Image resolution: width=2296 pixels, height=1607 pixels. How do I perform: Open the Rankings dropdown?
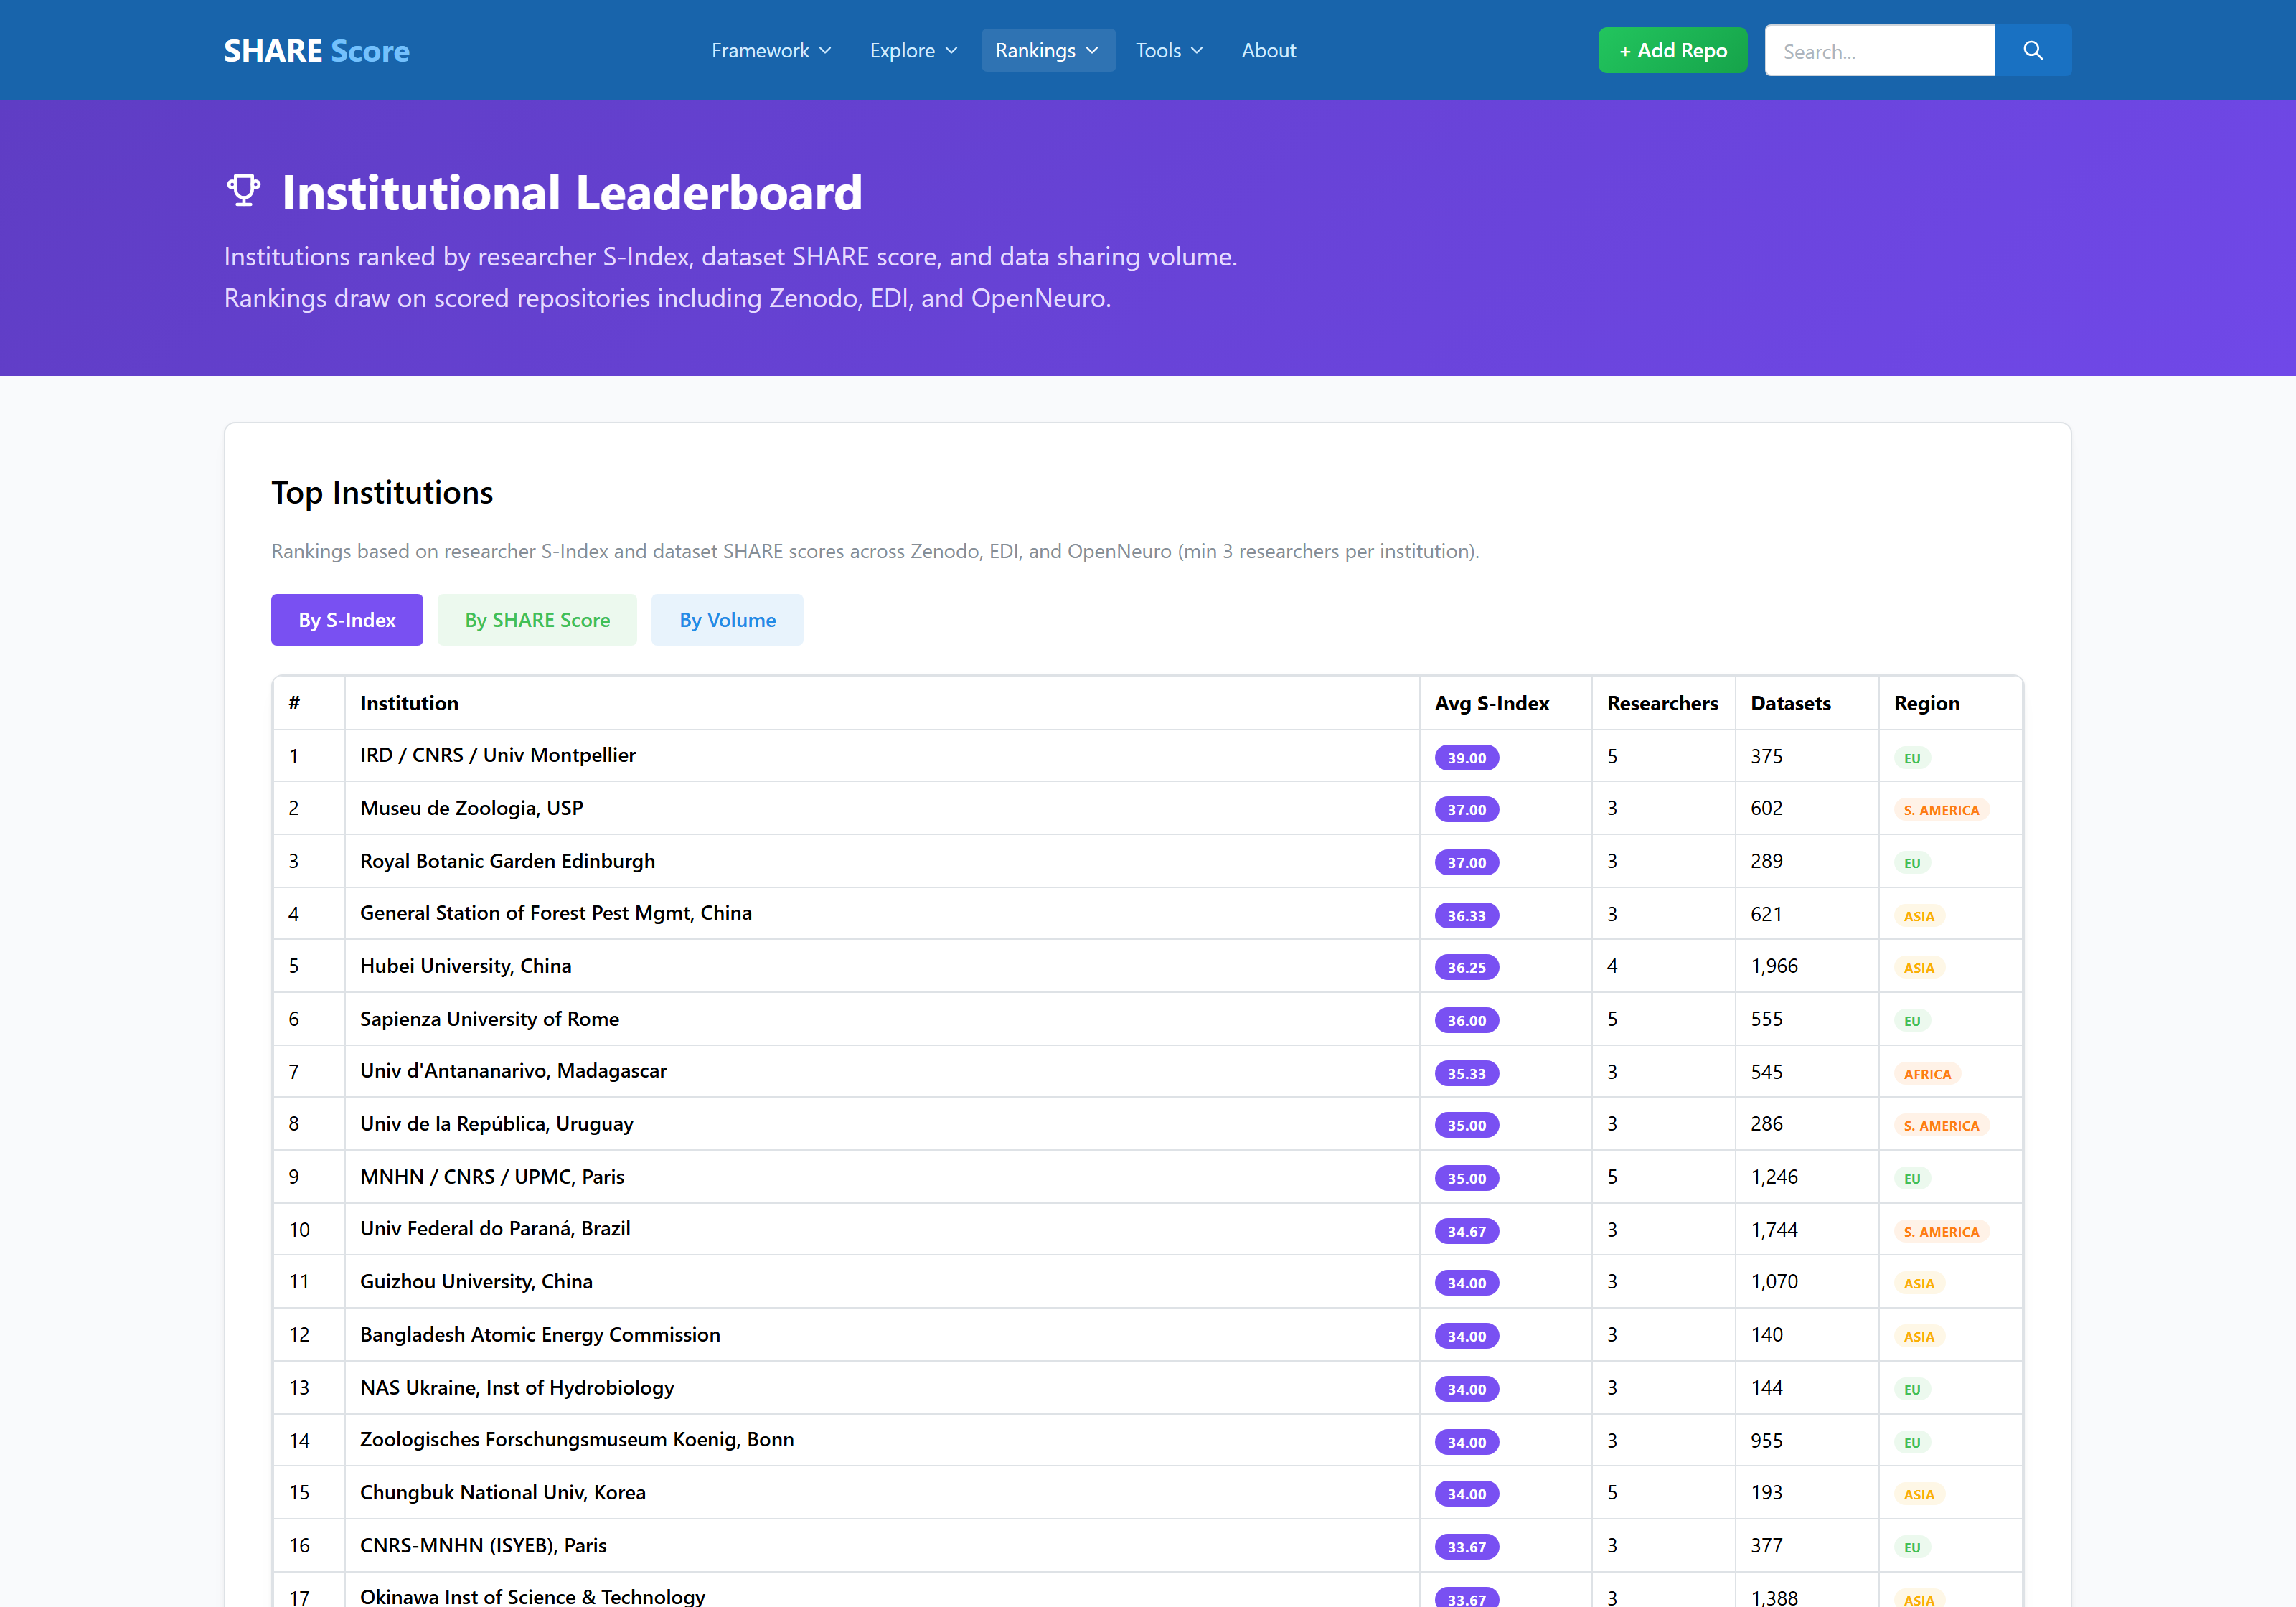(x=1047, y=50)
